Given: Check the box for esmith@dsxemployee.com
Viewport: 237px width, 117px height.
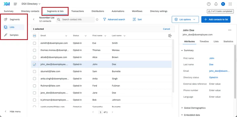Looking at the screenshot, I should point(35,43).
